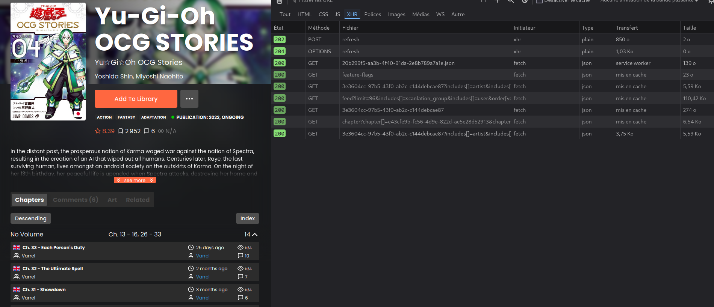This screenshot has width=714, height=307.
Task: Click the UK flag icon on Ch. 32 row
Action: pyautogui.click(x=17, y=268)
